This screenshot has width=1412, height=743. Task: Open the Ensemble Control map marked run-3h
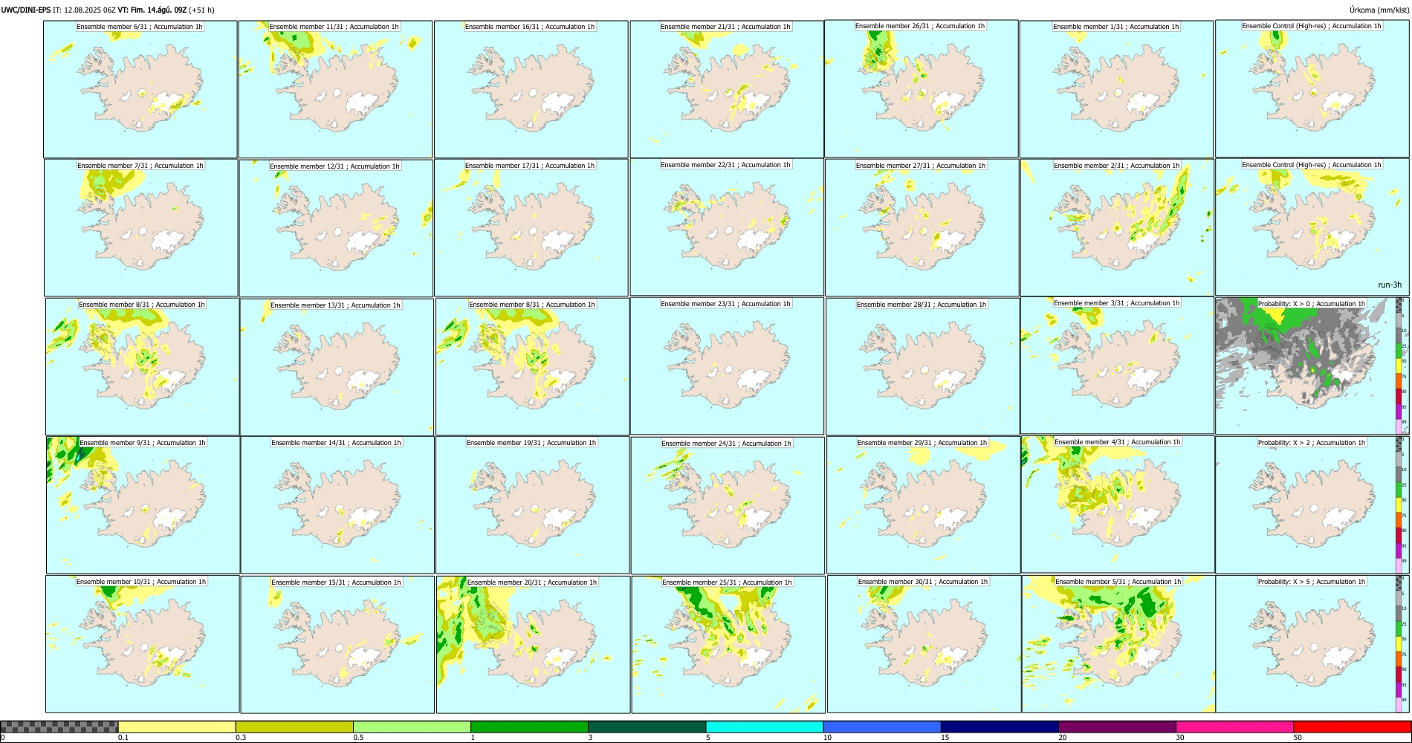1312,227
